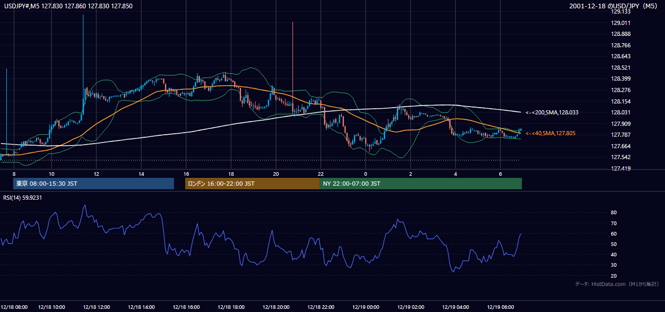Click the 127.419 price axis label
This screenshot has width=665, height=312.
tap(621, 168)
